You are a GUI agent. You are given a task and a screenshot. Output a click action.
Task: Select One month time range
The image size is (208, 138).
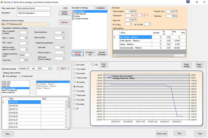click(x=74, y=73)
